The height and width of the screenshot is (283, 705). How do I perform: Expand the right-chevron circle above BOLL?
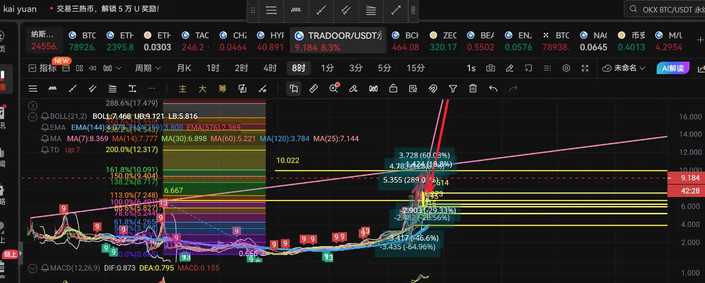[33, 105]
